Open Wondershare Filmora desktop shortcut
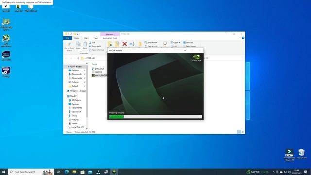311x175 pixels. click(x=289, y=155)
